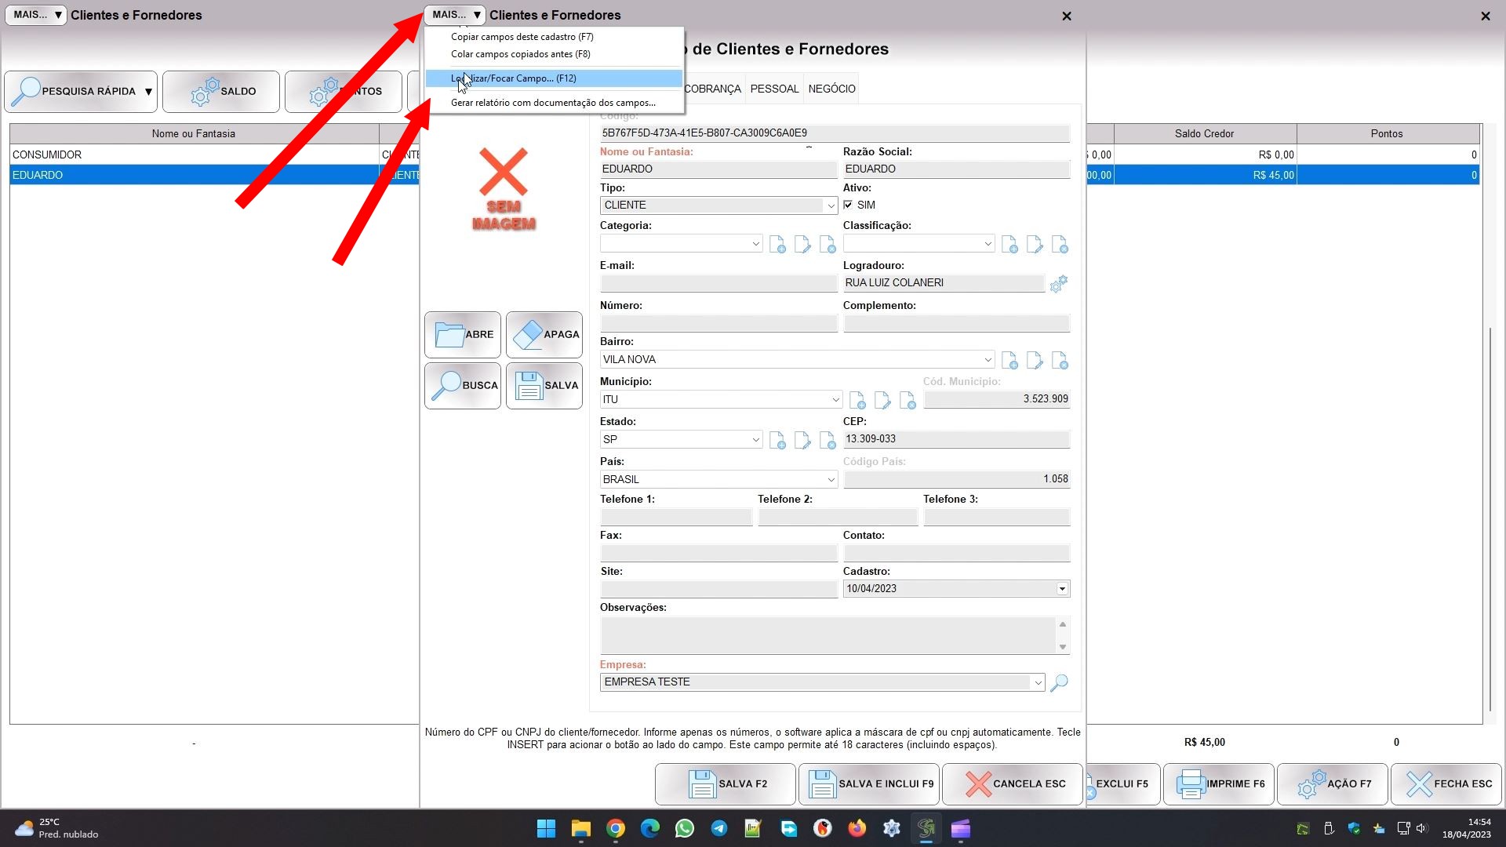Click the third icon next to Município
This screenshot has height=847, width=1506.
click(908, 401)
